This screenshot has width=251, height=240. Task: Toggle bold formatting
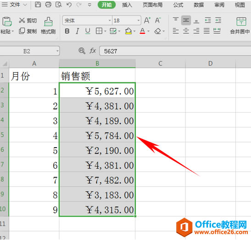67,31
